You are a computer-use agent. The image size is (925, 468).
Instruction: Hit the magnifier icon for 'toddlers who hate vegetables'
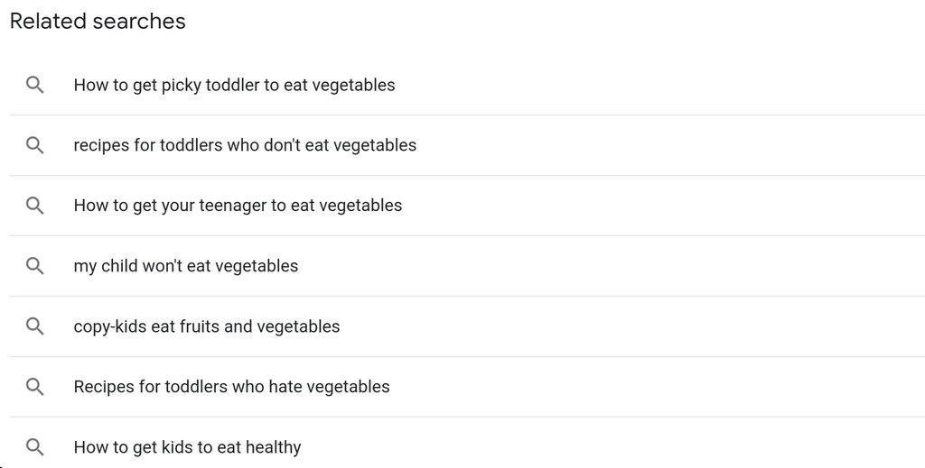(34, 387)
